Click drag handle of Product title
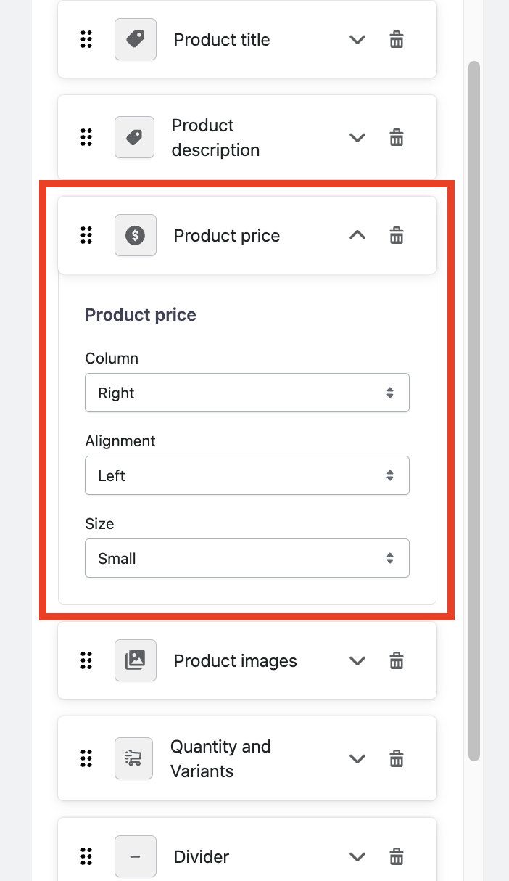The image size is (509, 881). coord(86,40)
